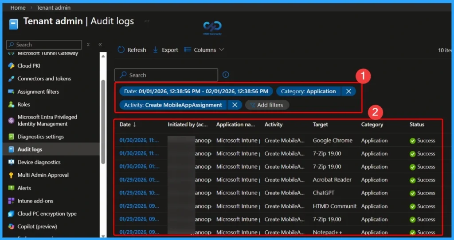Open the Google Chrome row date link

coord(139,141)
